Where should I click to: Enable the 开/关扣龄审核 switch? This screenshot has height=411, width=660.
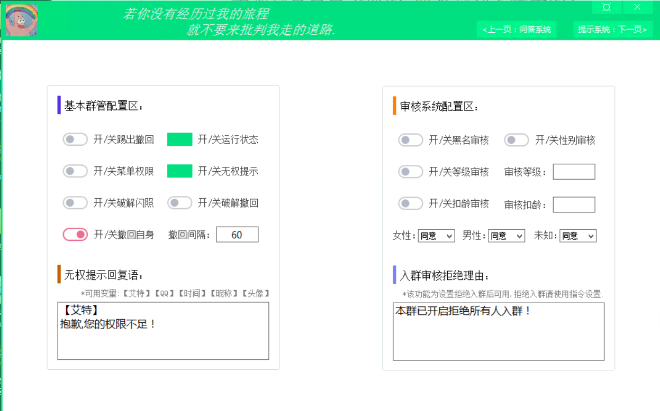tap(411, 203)
